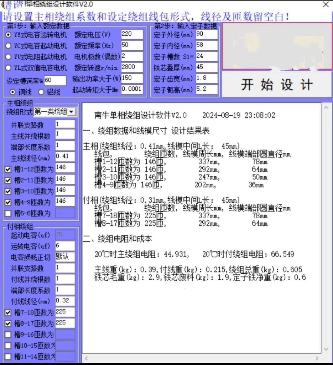Edit 付线线径(mm) field
This screenshot has width=333, height=365.
click(65, 301)
